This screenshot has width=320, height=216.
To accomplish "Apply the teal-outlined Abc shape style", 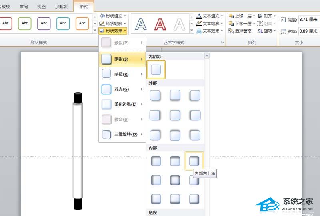I will [63, 24].
